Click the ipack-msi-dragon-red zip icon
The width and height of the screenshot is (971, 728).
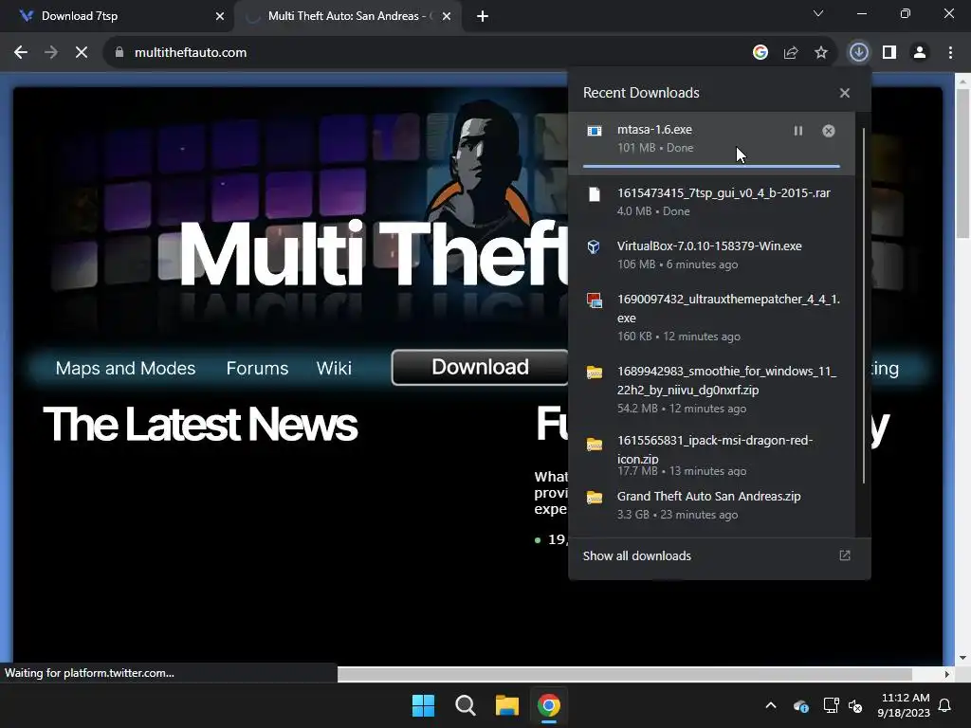595,445
